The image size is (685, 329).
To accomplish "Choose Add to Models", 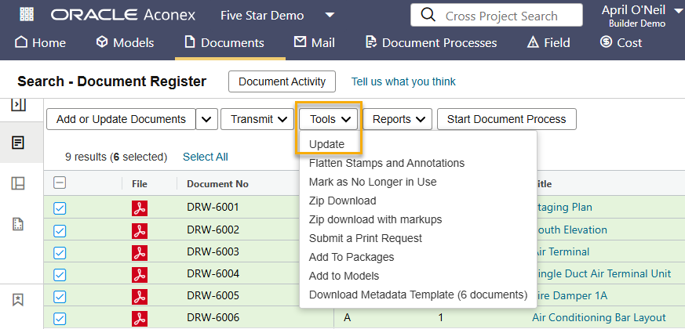I will pyautogui.click(x=344, y=276).
